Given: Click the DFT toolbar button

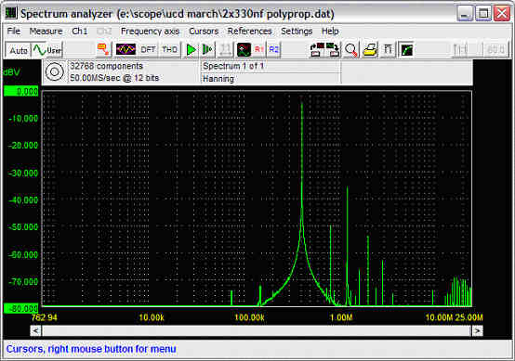Looking at the screenshot, I should click(148, 50).
